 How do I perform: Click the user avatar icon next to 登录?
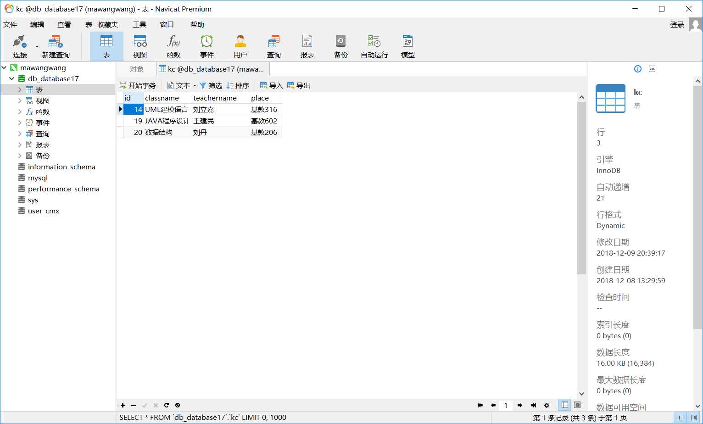[696, 25]
